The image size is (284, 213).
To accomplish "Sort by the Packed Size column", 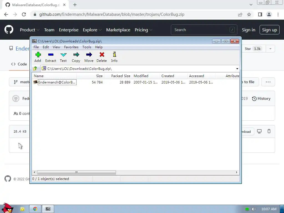I will (x=118, y=76).
